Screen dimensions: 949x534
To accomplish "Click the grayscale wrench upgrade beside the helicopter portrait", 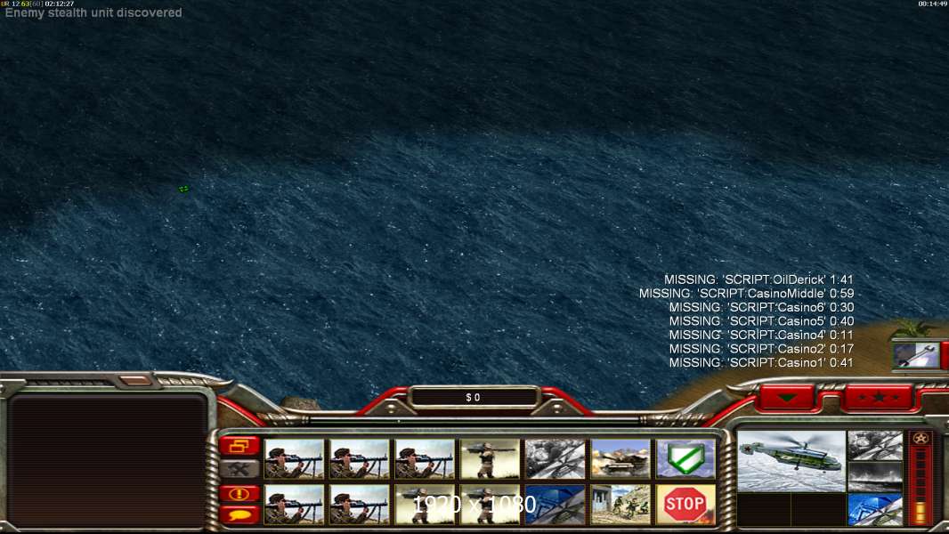I will (875, 446).
